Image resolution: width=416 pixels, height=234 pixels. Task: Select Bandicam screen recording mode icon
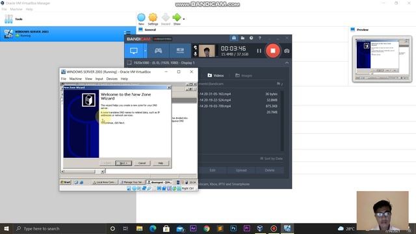[x=134, y=51]
